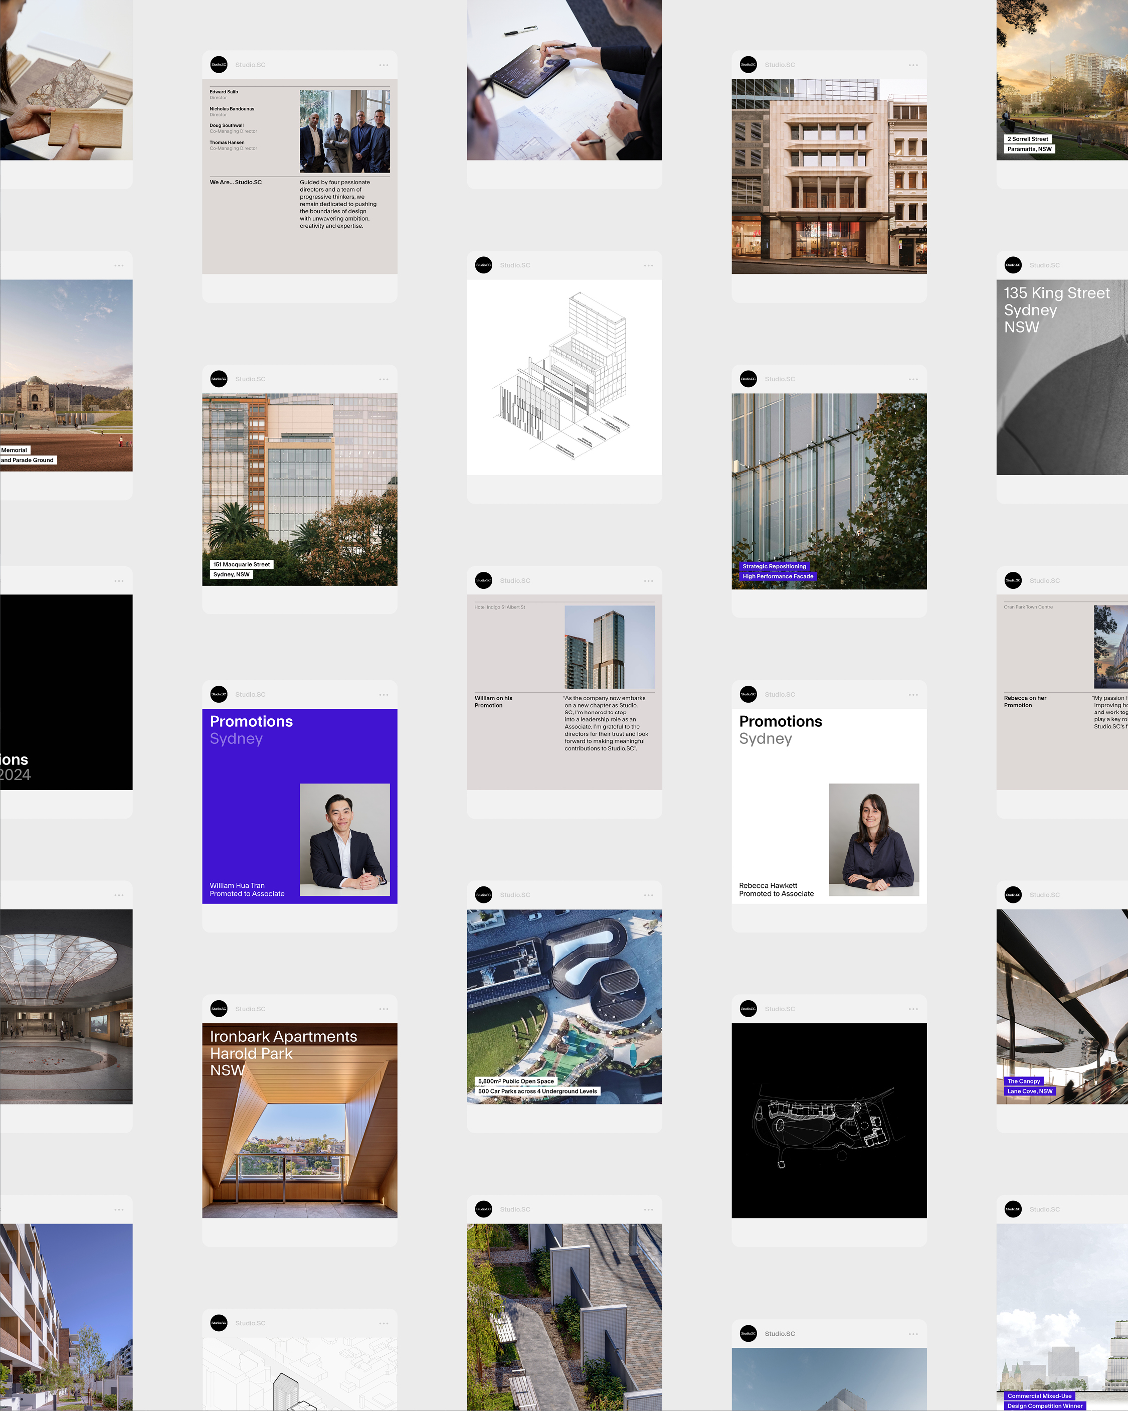
Task: Click three-dot menu on 151 Macquarie Street post
Action: coord(384,380)
